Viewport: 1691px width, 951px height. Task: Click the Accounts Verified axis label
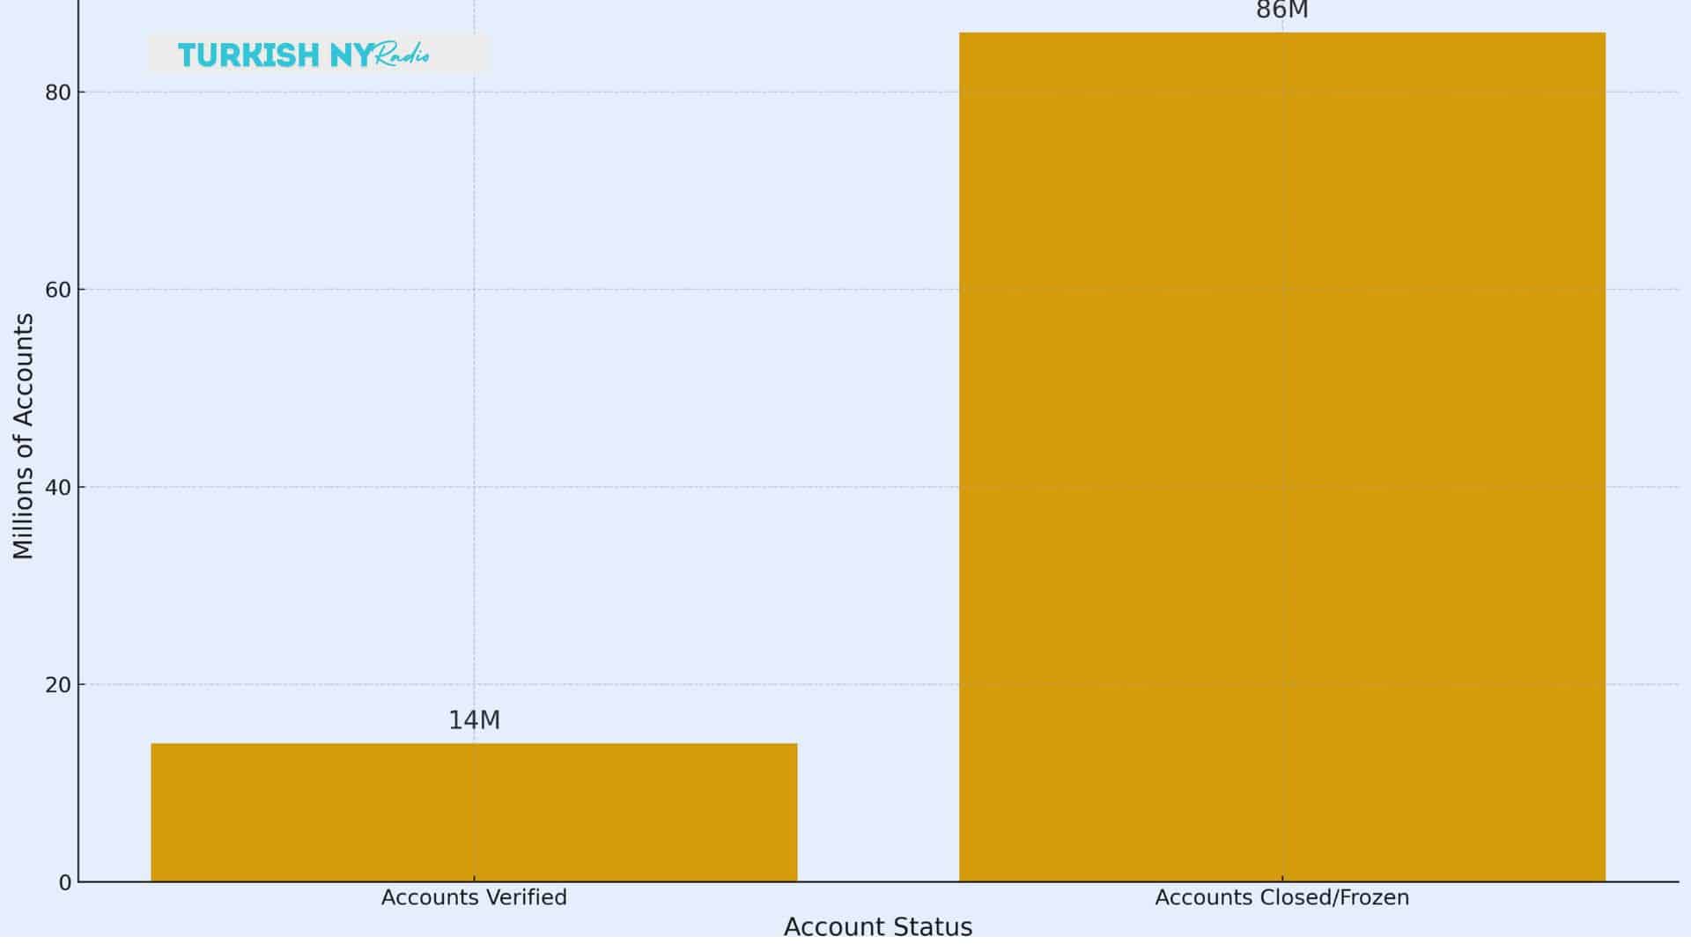coord(474,898)
